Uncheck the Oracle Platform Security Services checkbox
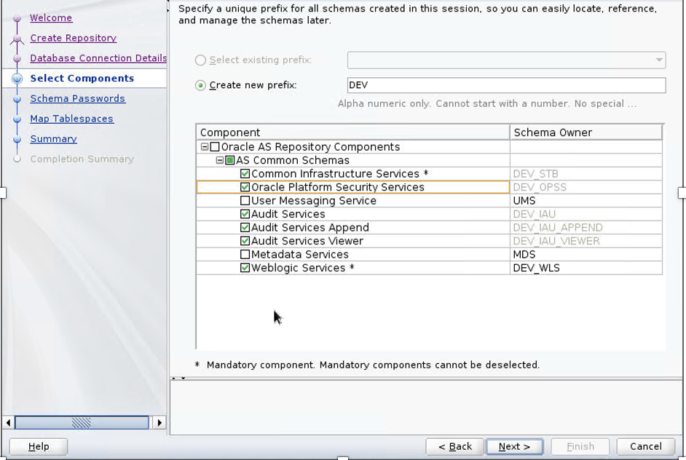The image size is (686, 460). pos(245,187)
